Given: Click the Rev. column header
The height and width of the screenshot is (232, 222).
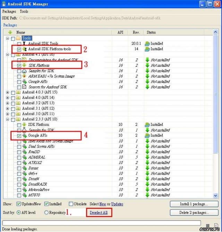Looking at the screenshot, I should point(136,32).
